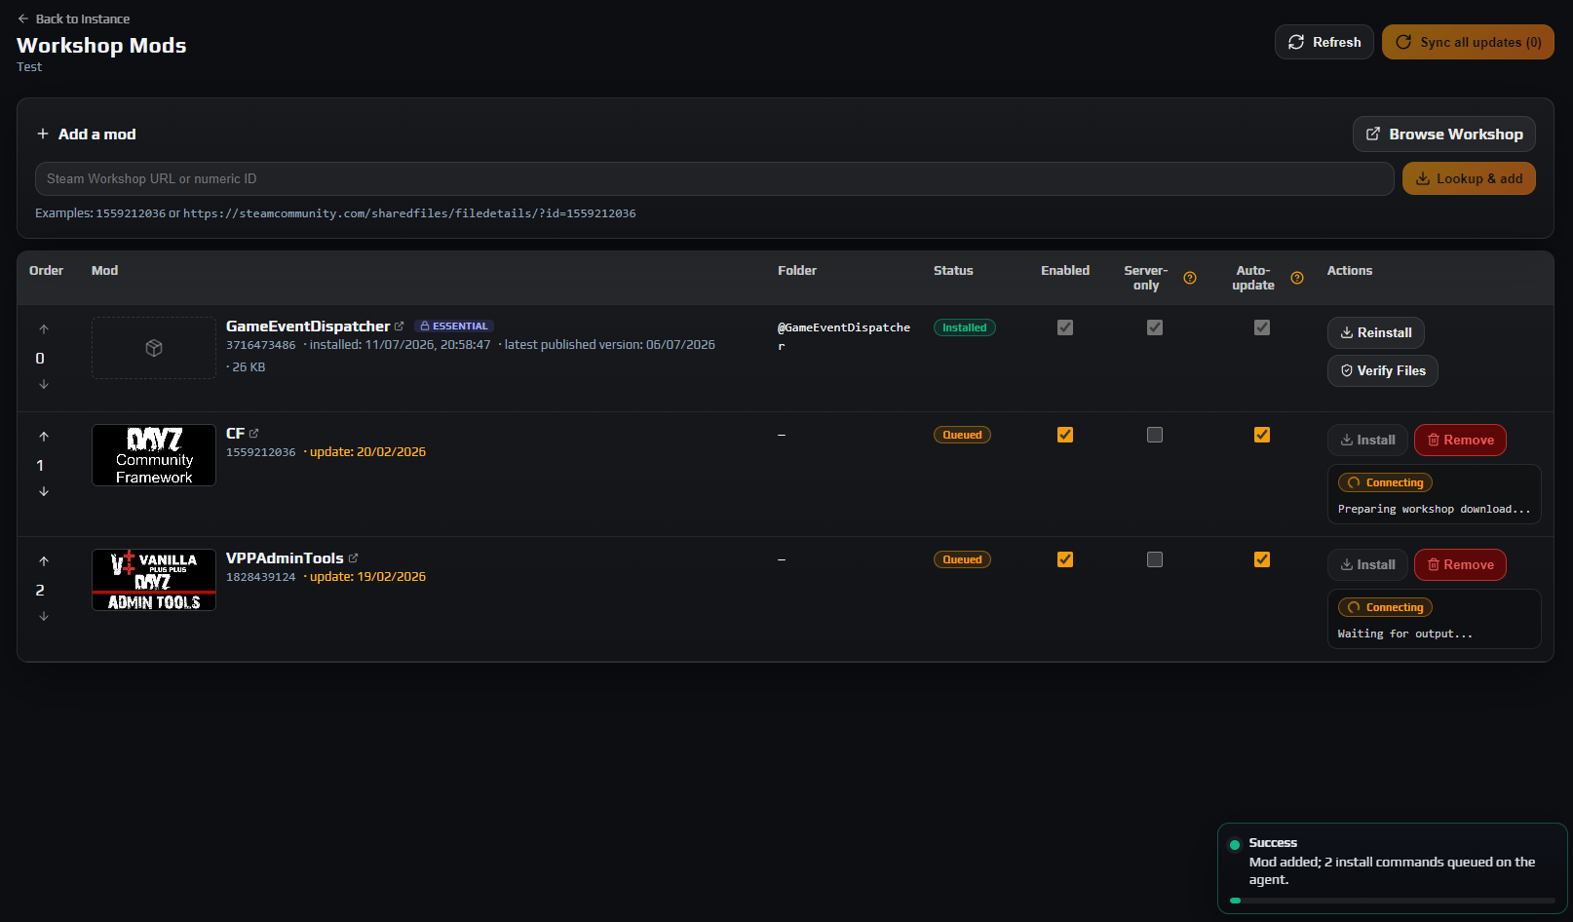Click Installed status badge
The image size is (1573, 922).
click(964, 327)
